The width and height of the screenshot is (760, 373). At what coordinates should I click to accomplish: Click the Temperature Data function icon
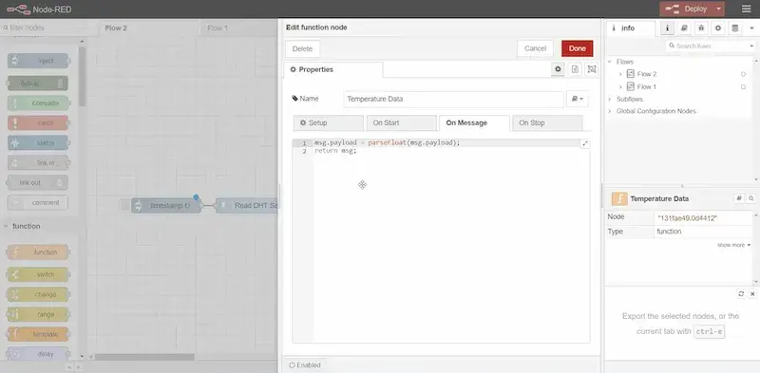[619, 198]
